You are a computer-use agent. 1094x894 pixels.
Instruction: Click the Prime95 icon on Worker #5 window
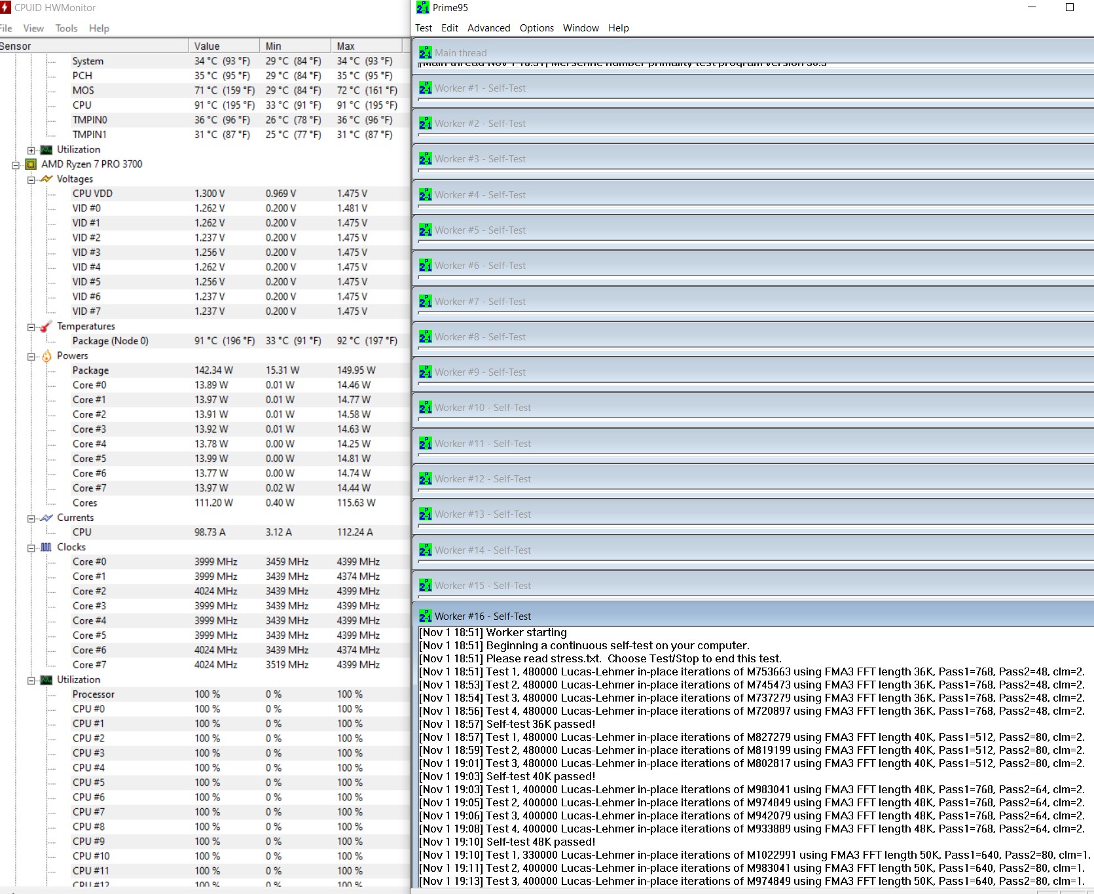(426, 230)
